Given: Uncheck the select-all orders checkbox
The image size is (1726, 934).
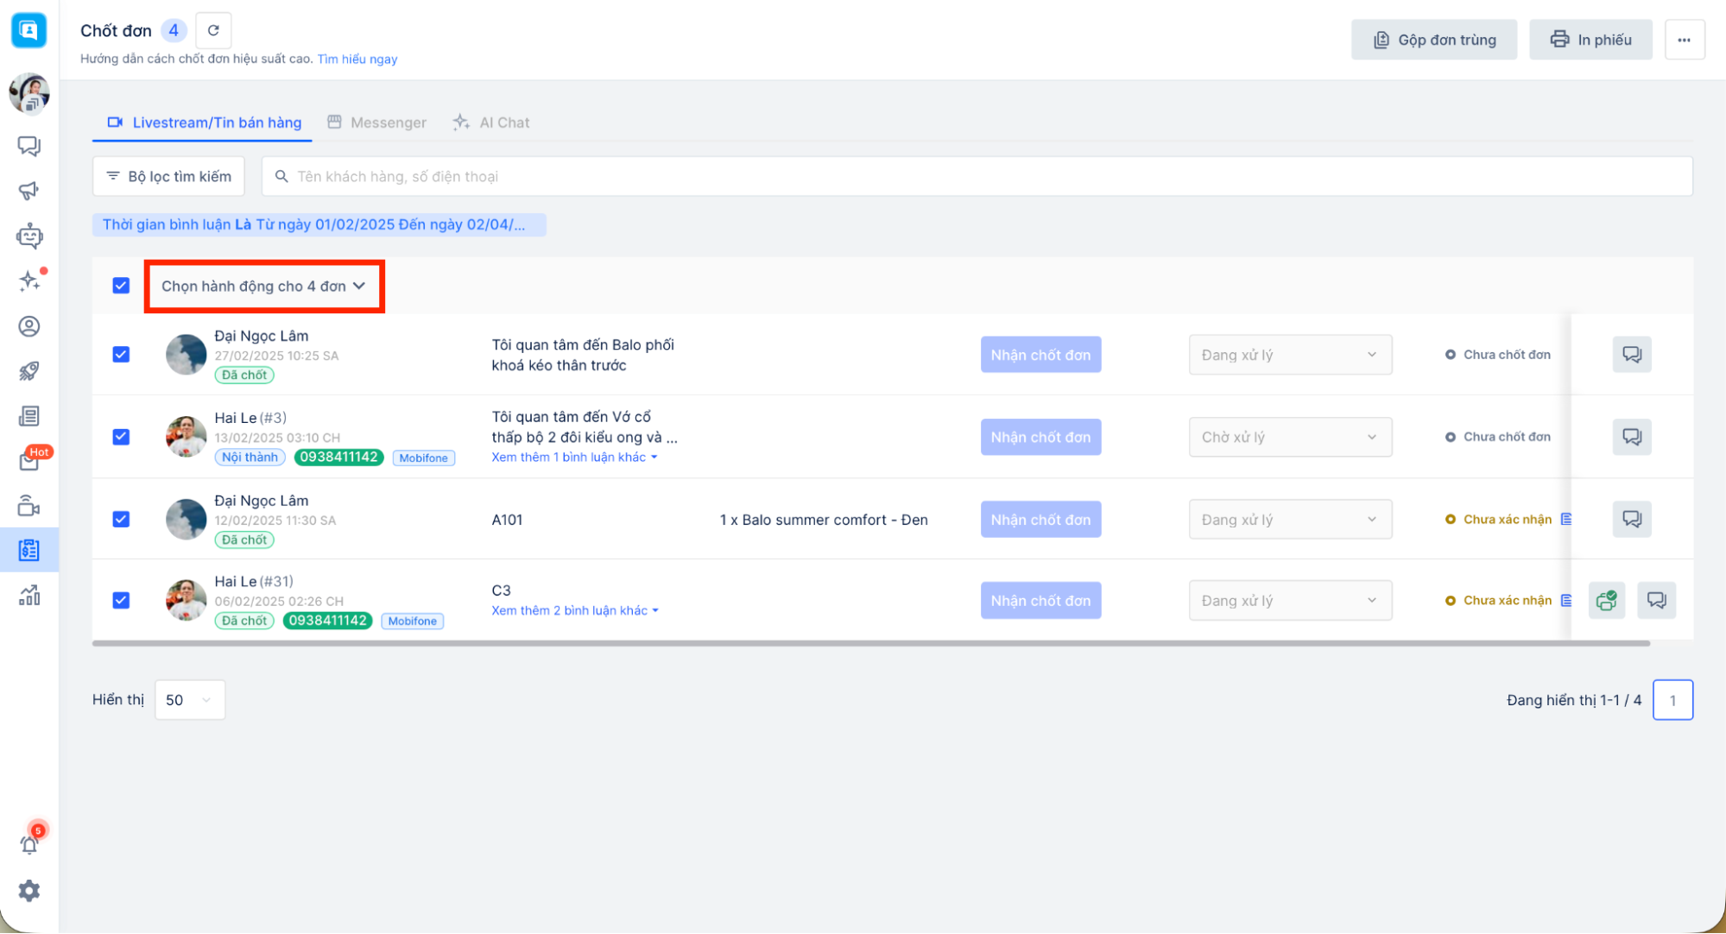Looking at the screenshot, I should 121,286.
